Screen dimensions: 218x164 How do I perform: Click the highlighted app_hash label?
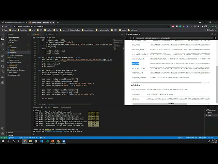click(x=136, y=64)
